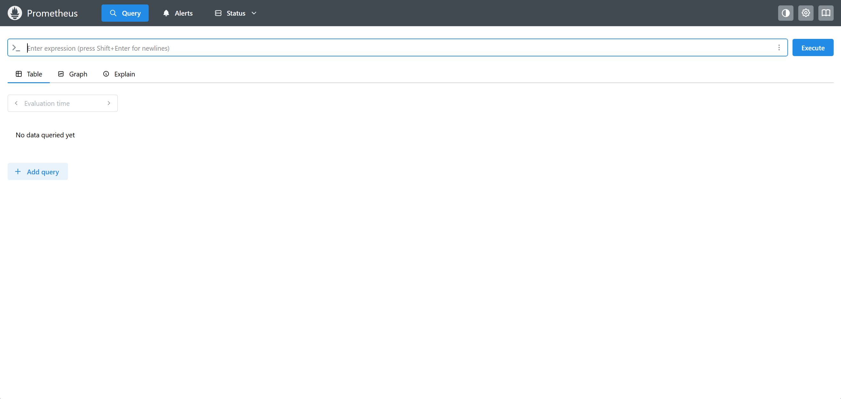841x399 pixels.
Task: Expand the Status dropdown chevron
Action: 254,13
